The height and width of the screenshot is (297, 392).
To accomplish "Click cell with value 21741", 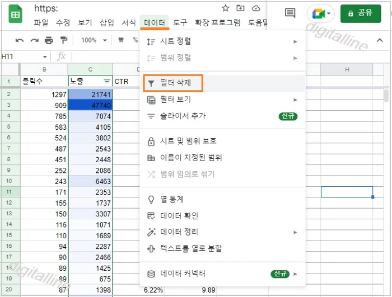I will coord(90,95).
